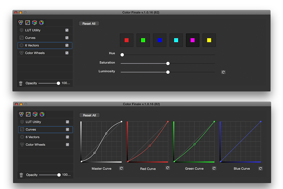Uncheck the Color Wheels checkbox in lower window

(67, 144)
